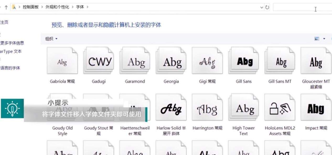Open the ClearType 文本 sidebar link
Image resolution: width=332 pixels, height=155 pixels.
pos(10,52)
